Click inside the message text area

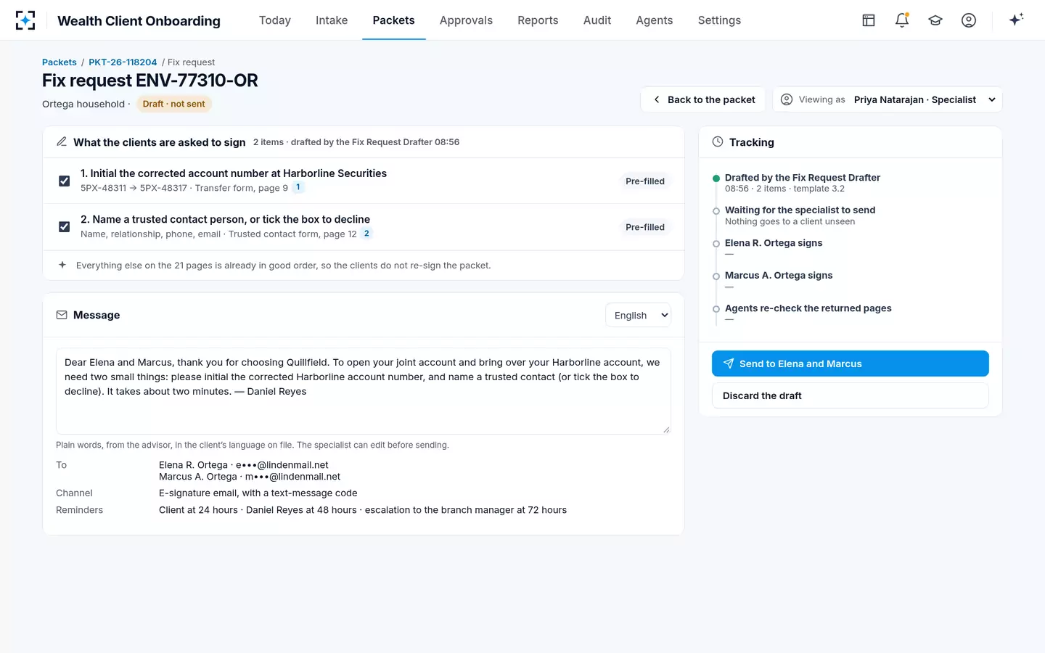tap(364, 391)
